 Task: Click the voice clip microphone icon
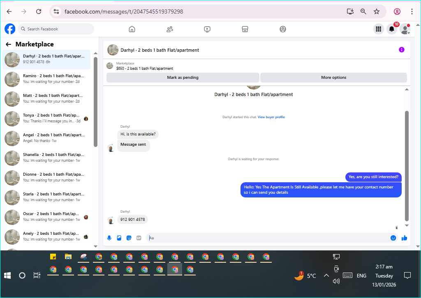(x=109, y=238)
